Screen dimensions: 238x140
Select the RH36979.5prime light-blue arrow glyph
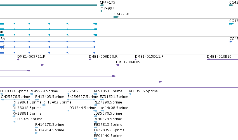coord(15,122)
